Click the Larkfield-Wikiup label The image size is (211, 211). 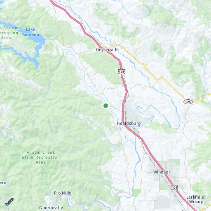(196, 199)
